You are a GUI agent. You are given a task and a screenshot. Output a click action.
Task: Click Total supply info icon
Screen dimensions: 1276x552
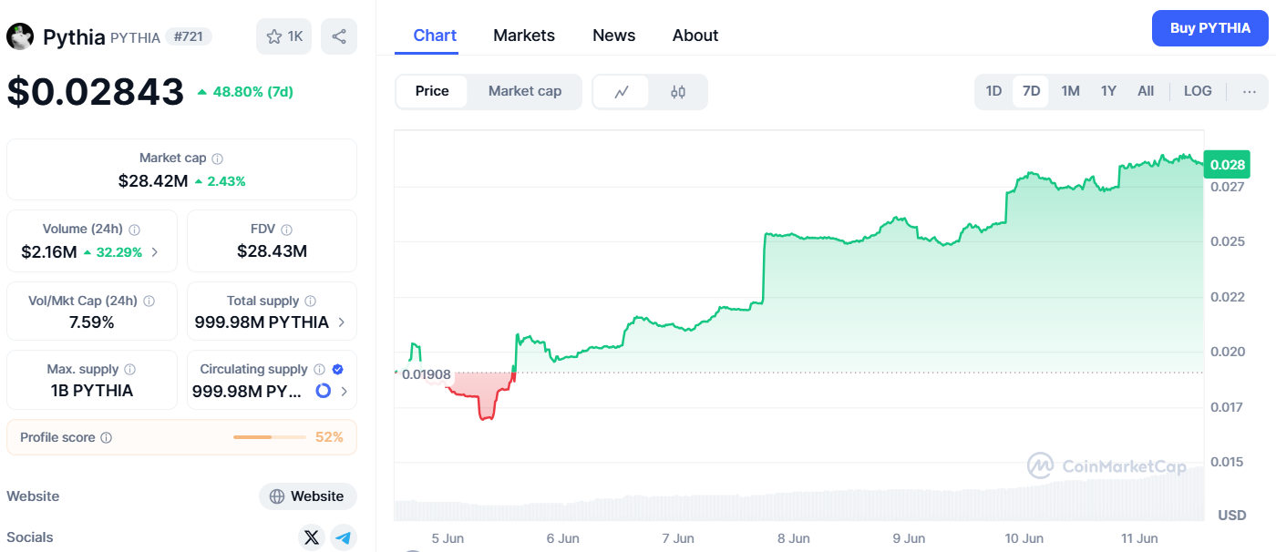(310, 301)
